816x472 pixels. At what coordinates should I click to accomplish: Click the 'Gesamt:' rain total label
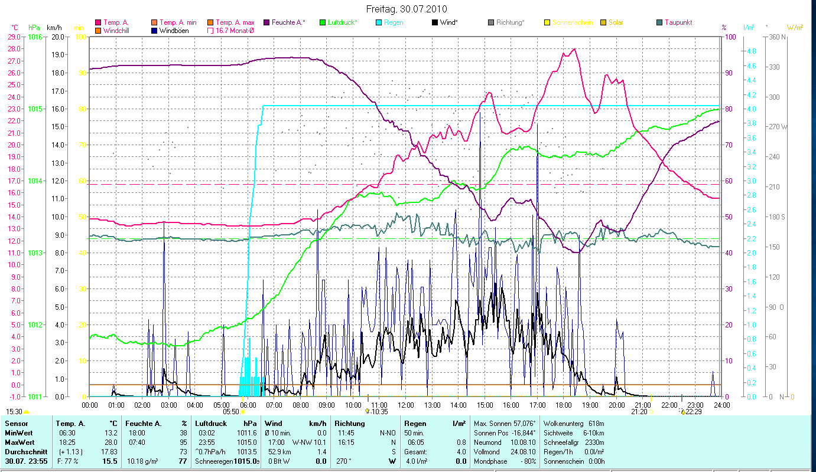coord(415,452)
